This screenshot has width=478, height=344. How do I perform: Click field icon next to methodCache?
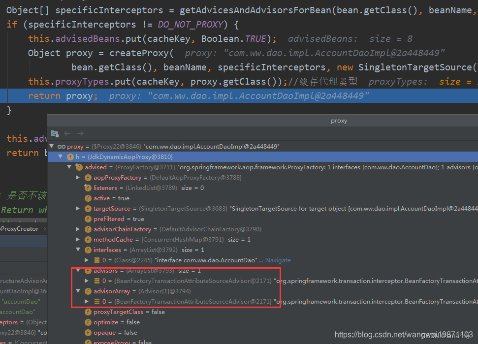(x=88, y=240)
